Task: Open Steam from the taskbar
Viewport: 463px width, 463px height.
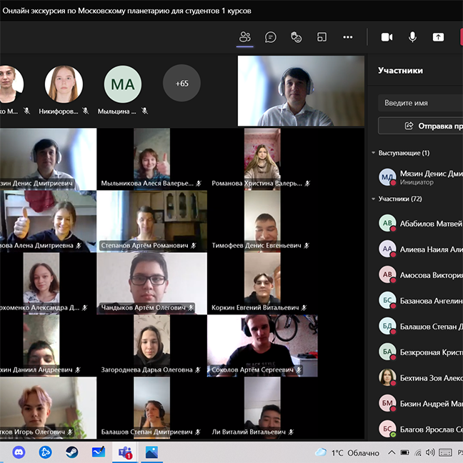Action: pos(72,452)
